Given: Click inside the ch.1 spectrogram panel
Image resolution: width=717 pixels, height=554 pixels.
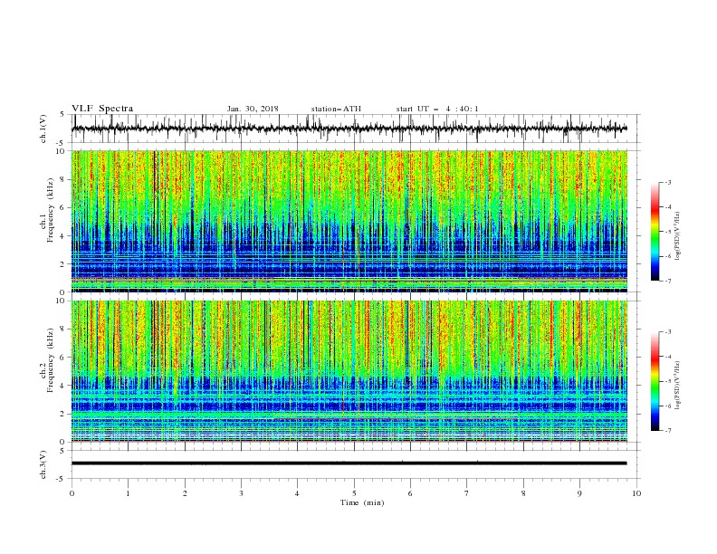Looking at the screenshot, I should [349, 221].
